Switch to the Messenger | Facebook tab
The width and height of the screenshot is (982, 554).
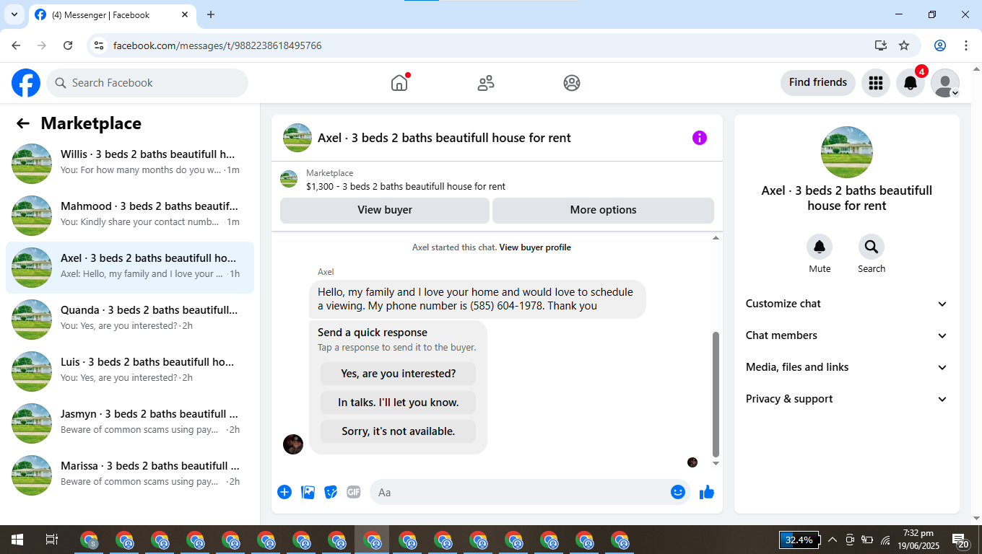click(x=112, y=14)
